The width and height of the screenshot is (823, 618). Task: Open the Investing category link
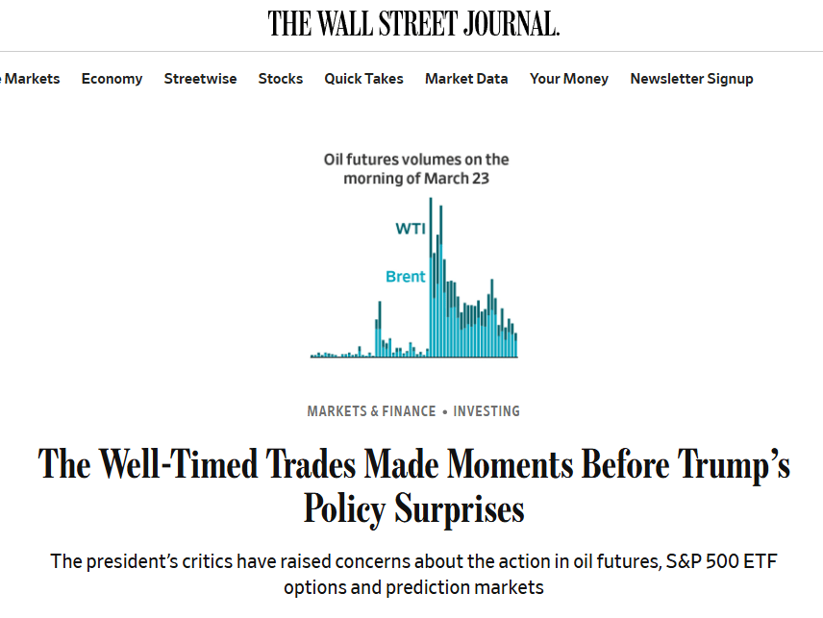[486, 411]
